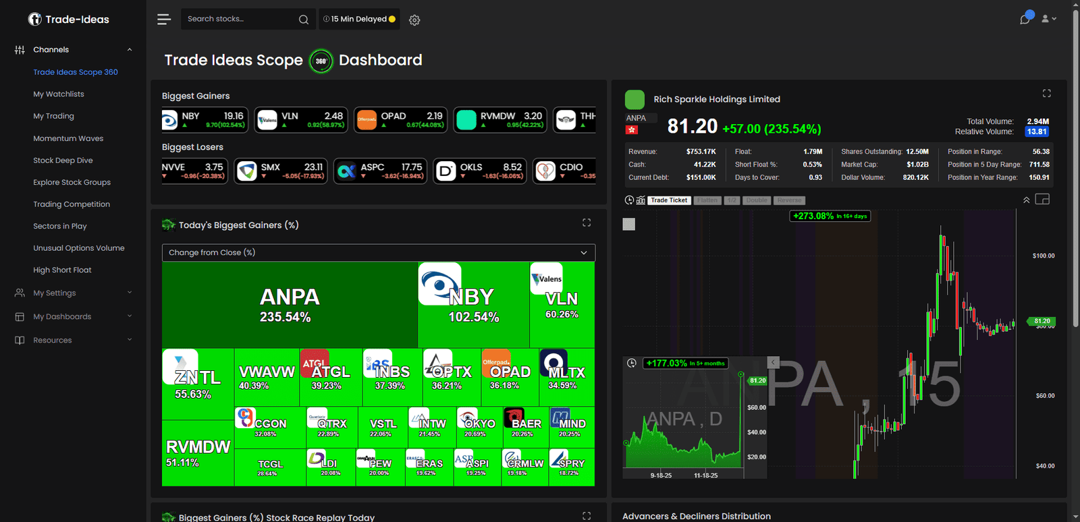Collapse the Channels section
This screenshot has width=1080, height=522.
point(130,50)
